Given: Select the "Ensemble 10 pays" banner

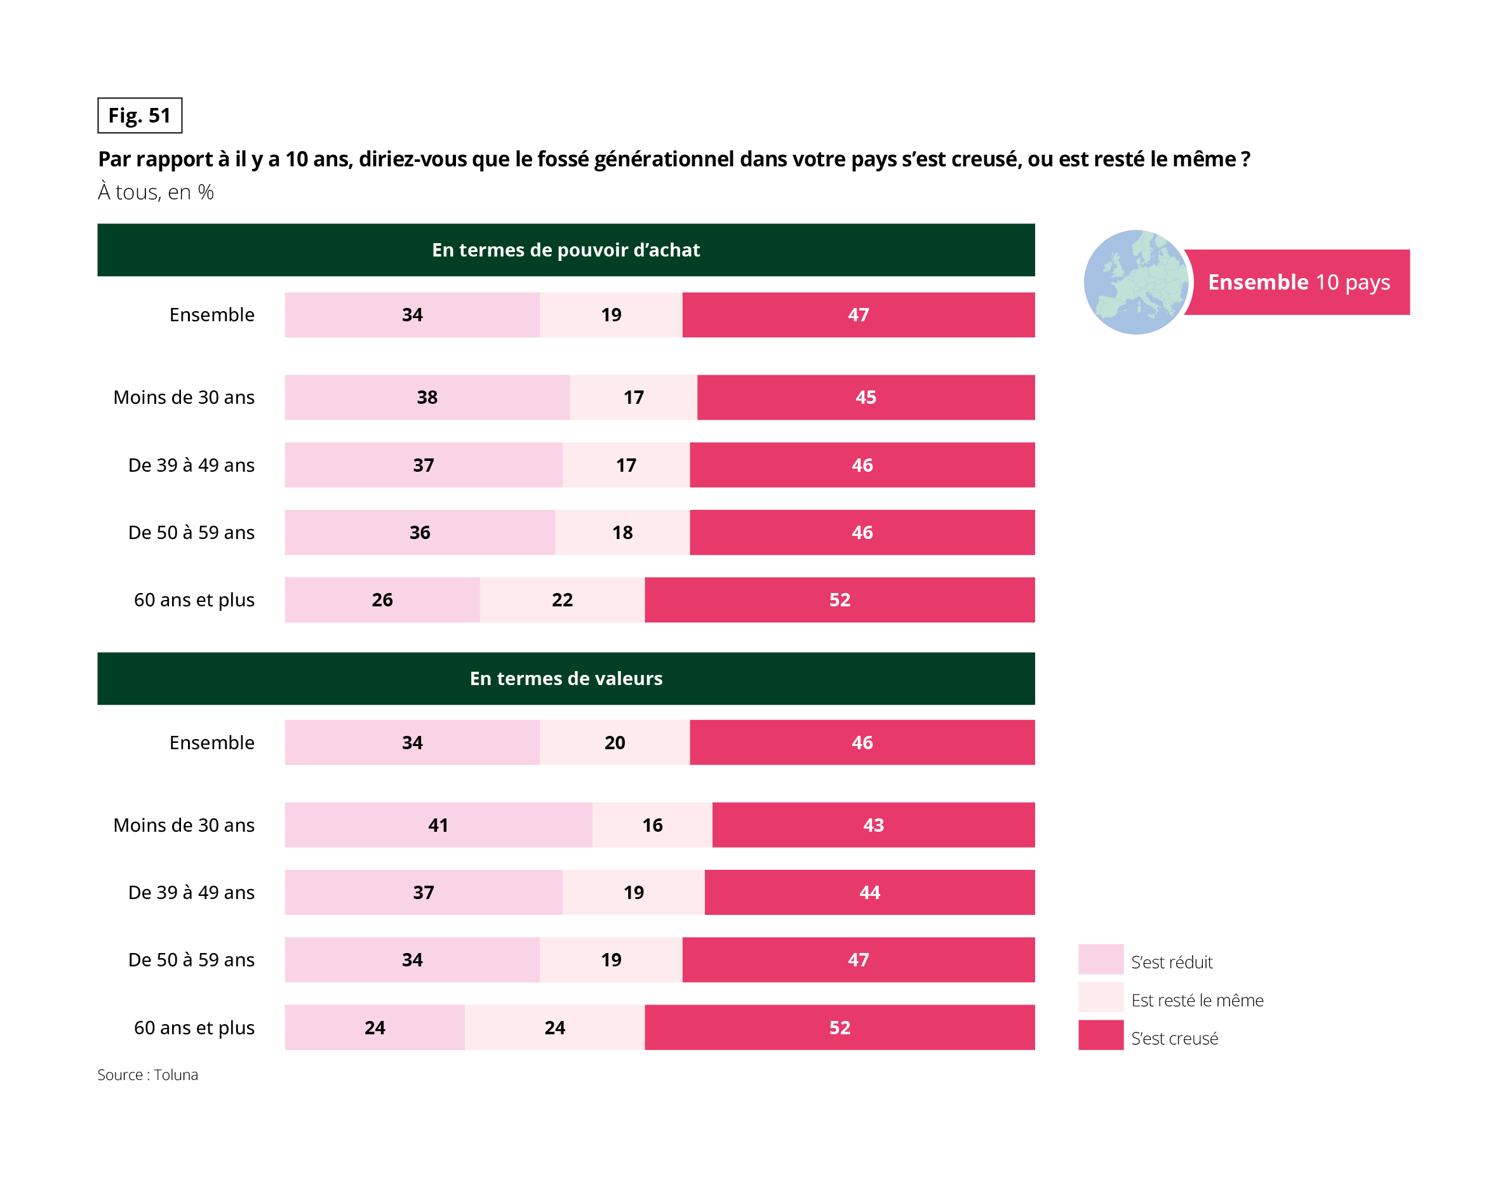Looking at the screenshot, I should (1297, 283).
